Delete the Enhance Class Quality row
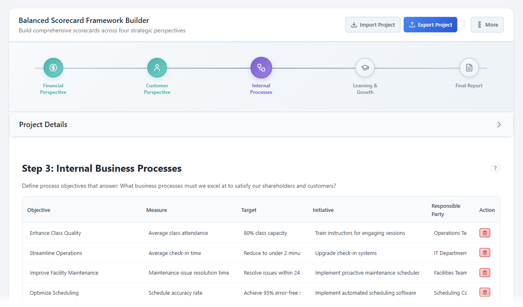 pyautogui.click(x=484, y=232)
